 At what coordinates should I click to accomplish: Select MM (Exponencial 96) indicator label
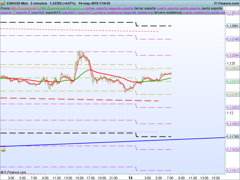[x=56, y=8]
